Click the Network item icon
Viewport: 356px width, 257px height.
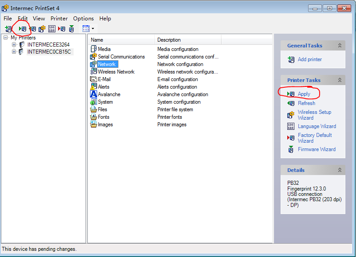click(x=94, y=64)
